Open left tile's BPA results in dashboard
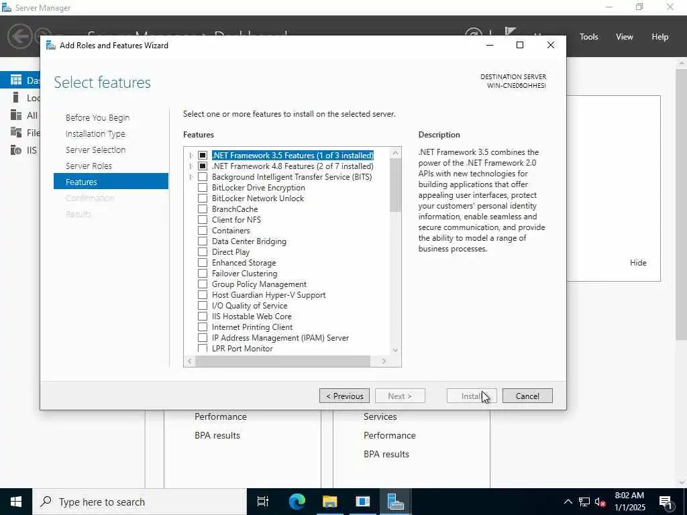 (217, 435)
